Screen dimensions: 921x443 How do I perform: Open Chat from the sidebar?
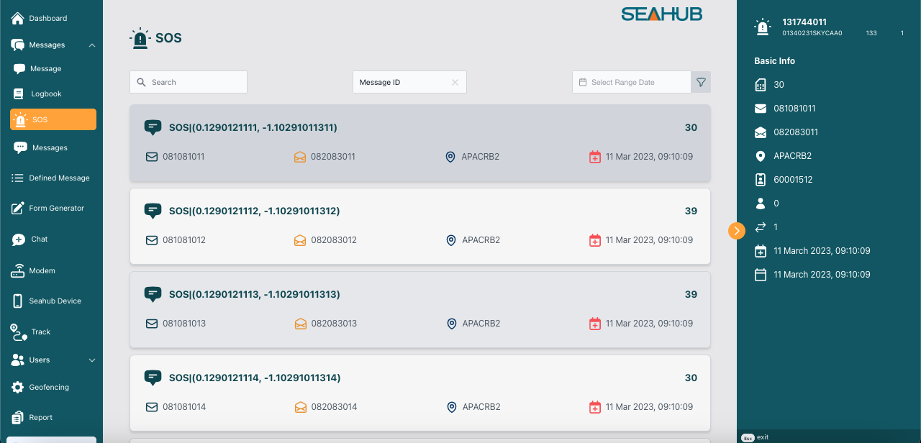click(40, 239)
